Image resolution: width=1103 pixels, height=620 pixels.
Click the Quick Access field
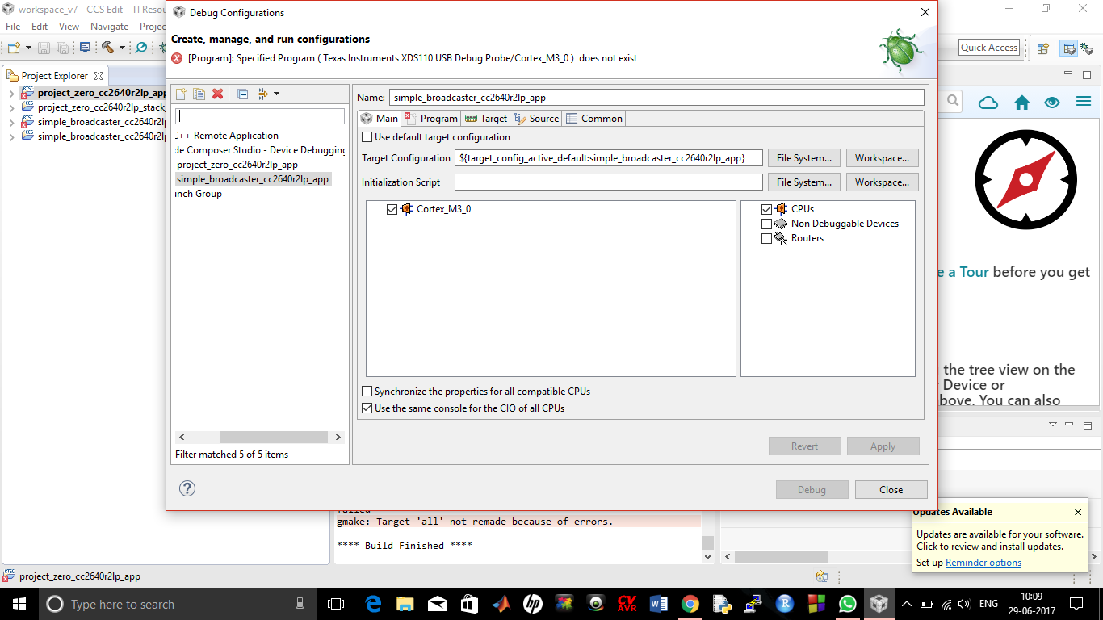(989, 48)
